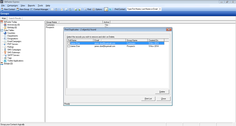Click 'Customers' group cell in duplicates list
This screenshot has width=236, height=126.
pyautogui.click(x=131, y=43)
